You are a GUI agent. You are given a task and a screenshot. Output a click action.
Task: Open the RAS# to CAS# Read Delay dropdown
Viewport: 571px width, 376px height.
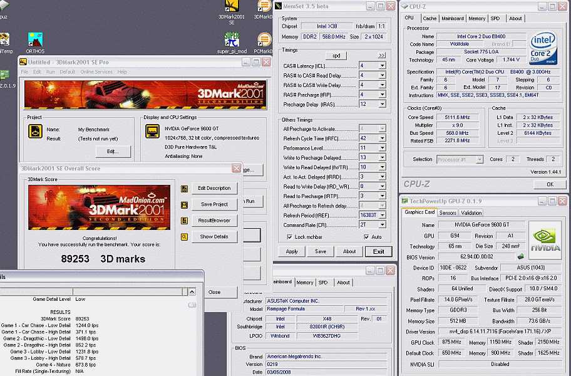(x=382, y=75)
